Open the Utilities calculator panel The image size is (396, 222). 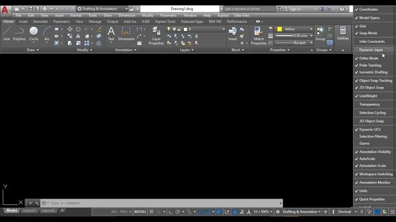point(343,33)
